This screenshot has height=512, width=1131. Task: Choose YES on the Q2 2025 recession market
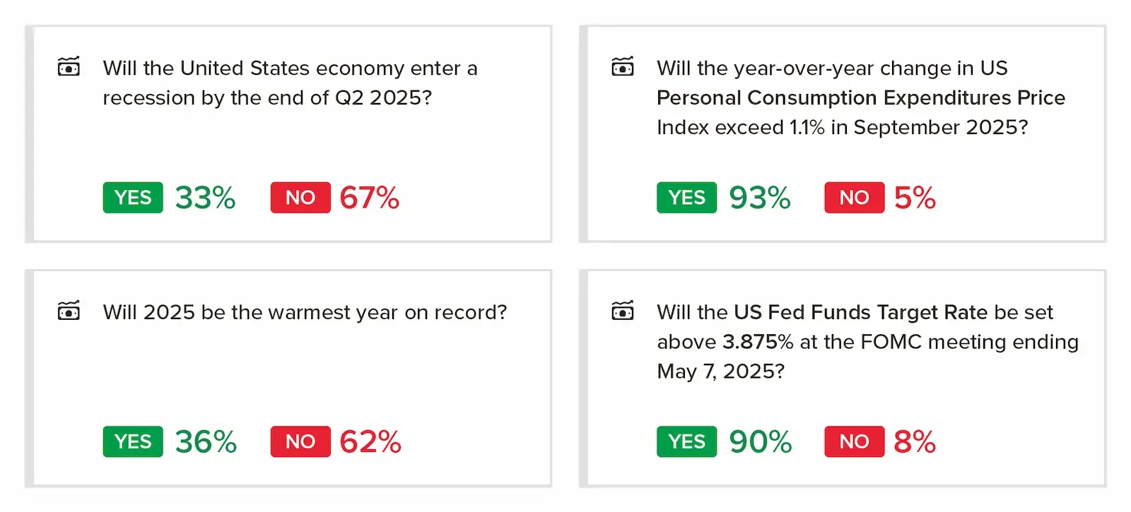click(x=133, y=198)
